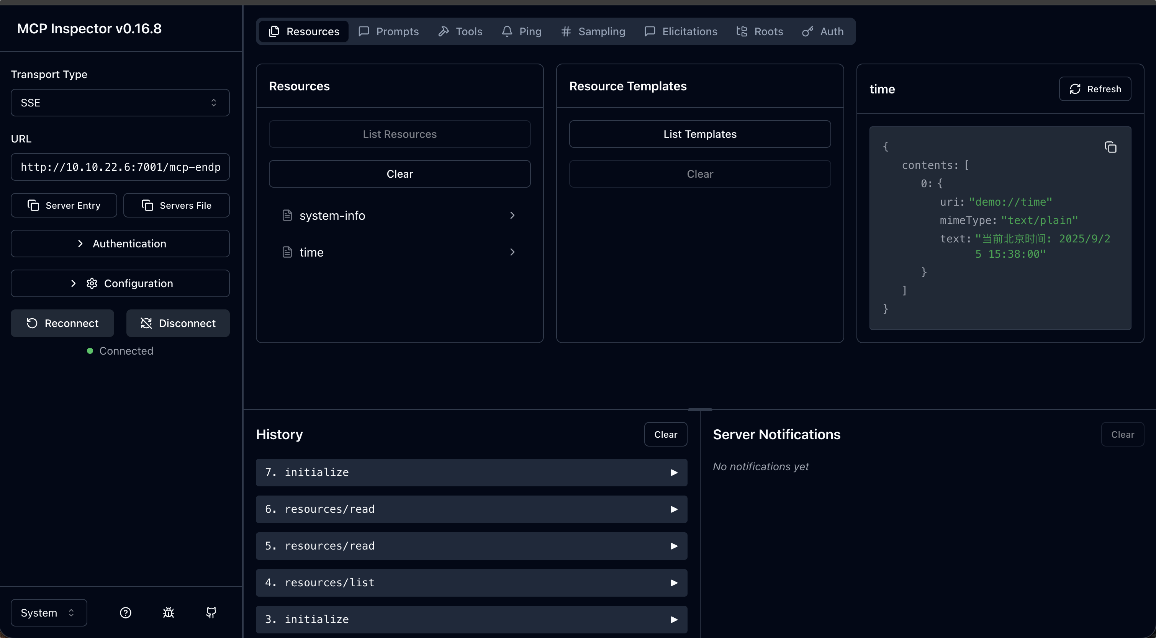Expand the Authentication section

click(120, 244)
